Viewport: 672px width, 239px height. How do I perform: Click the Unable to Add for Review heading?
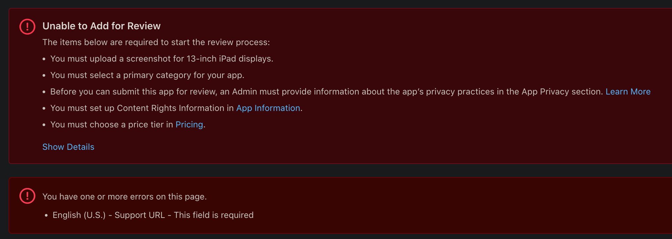point(101,26)
